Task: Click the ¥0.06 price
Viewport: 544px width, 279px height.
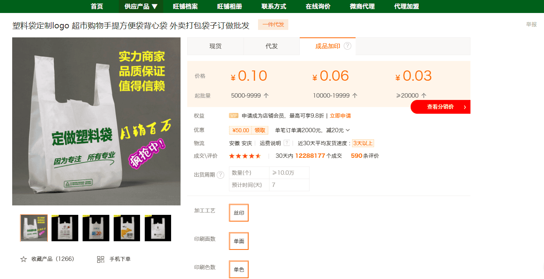Action: click(331, 76)
